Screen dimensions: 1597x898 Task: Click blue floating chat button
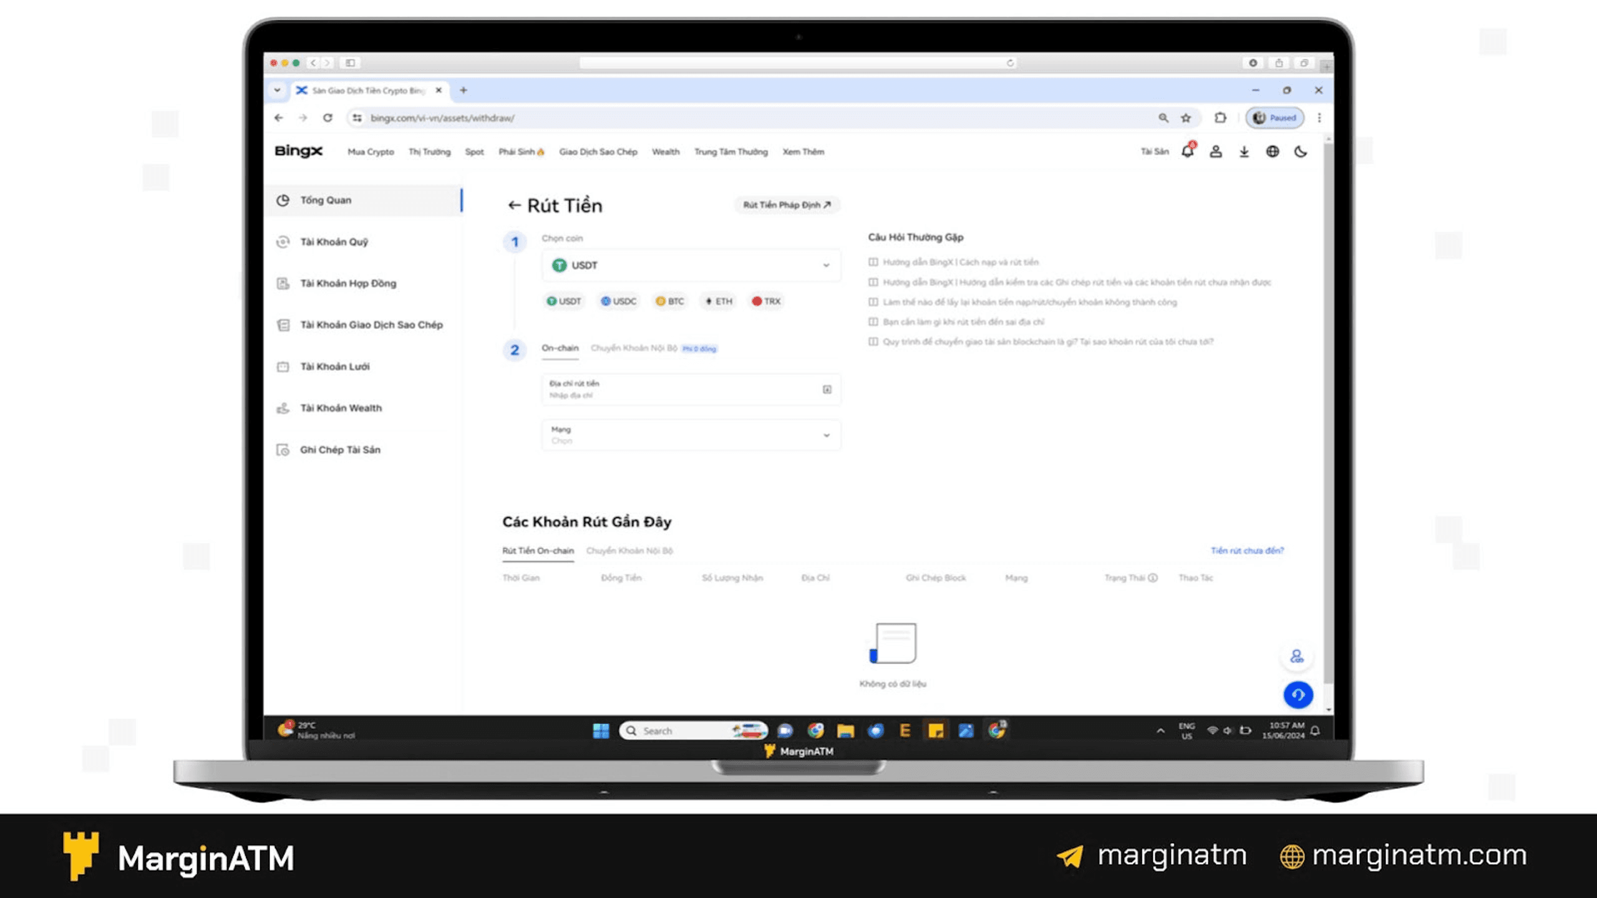1298,695
